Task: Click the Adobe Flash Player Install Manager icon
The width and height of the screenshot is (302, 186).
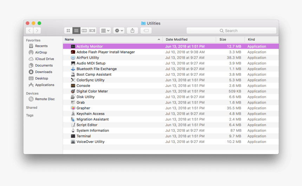Action: (x=73, y=52)
